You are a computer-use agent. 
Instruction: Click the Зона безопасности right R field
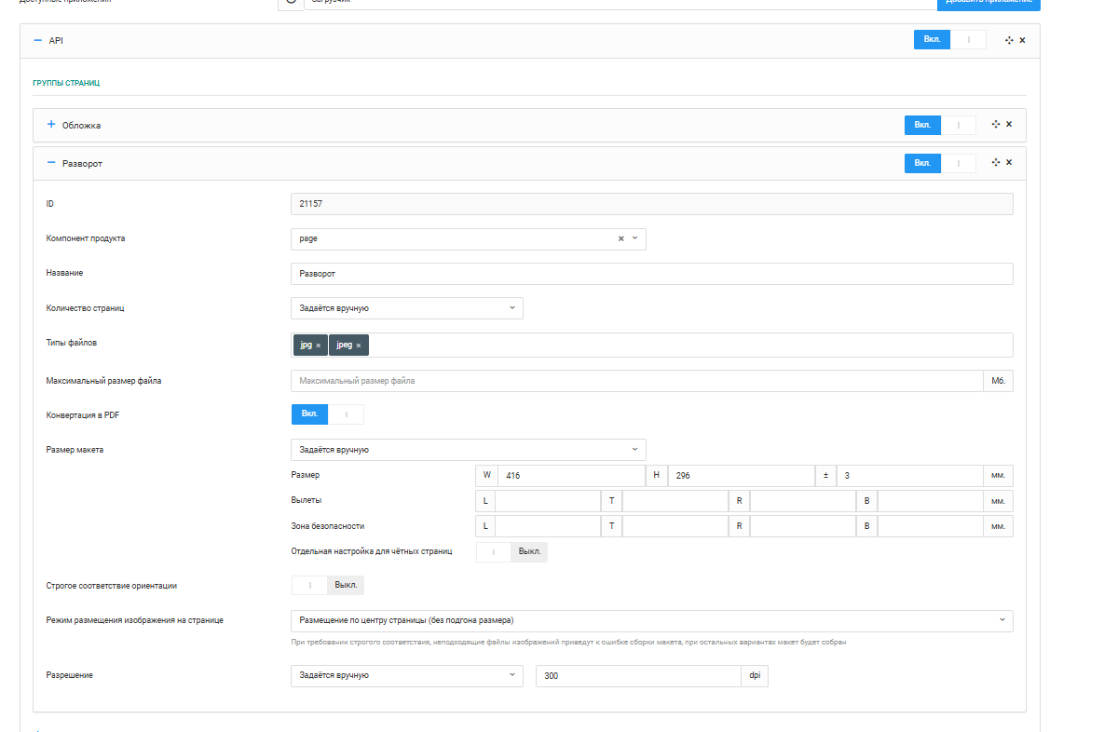pos(803,526)
